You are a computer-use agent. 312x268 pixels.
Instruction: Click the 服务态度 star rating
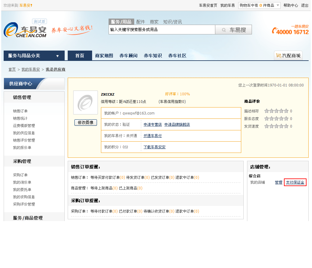pos(276,118)
